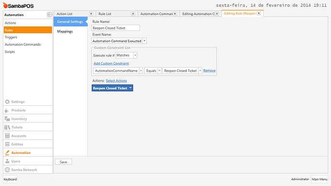The width and height of the screenshot is (331, 186).
Task: Open the Entities module label
Action: (x=17, y=144)
